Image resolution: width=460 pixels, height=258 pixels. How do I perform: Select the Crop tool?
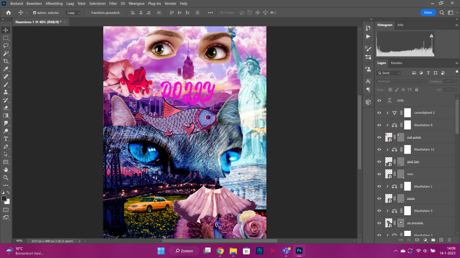[6, 61]
